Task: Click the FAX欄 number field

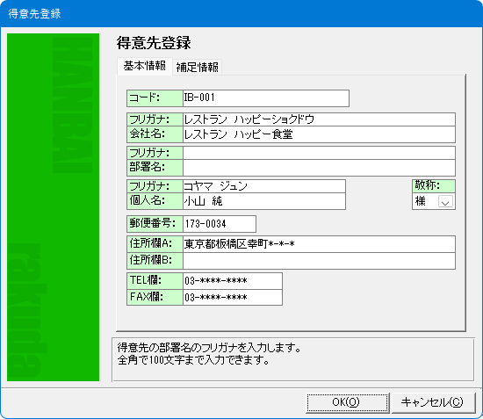Action: (233, 297)
